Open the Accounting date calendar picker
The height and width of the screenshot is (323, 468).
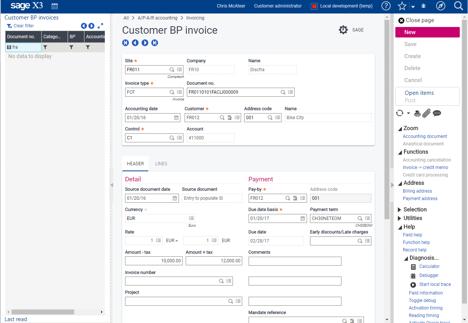point(176,118)
